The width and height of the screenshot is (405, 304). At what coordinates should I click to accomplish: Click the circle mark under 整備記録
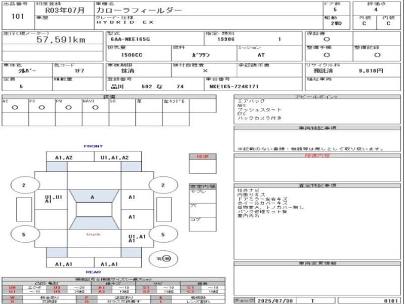click(377, 55)
